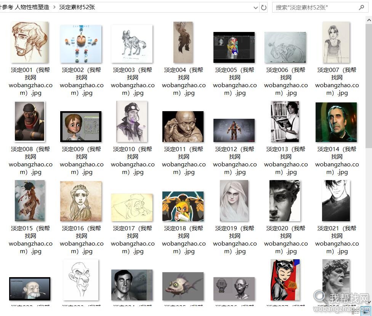
Task: Select the 淡定005 colorful 3D head thumbnail
Action: click(x=234, y=48)
